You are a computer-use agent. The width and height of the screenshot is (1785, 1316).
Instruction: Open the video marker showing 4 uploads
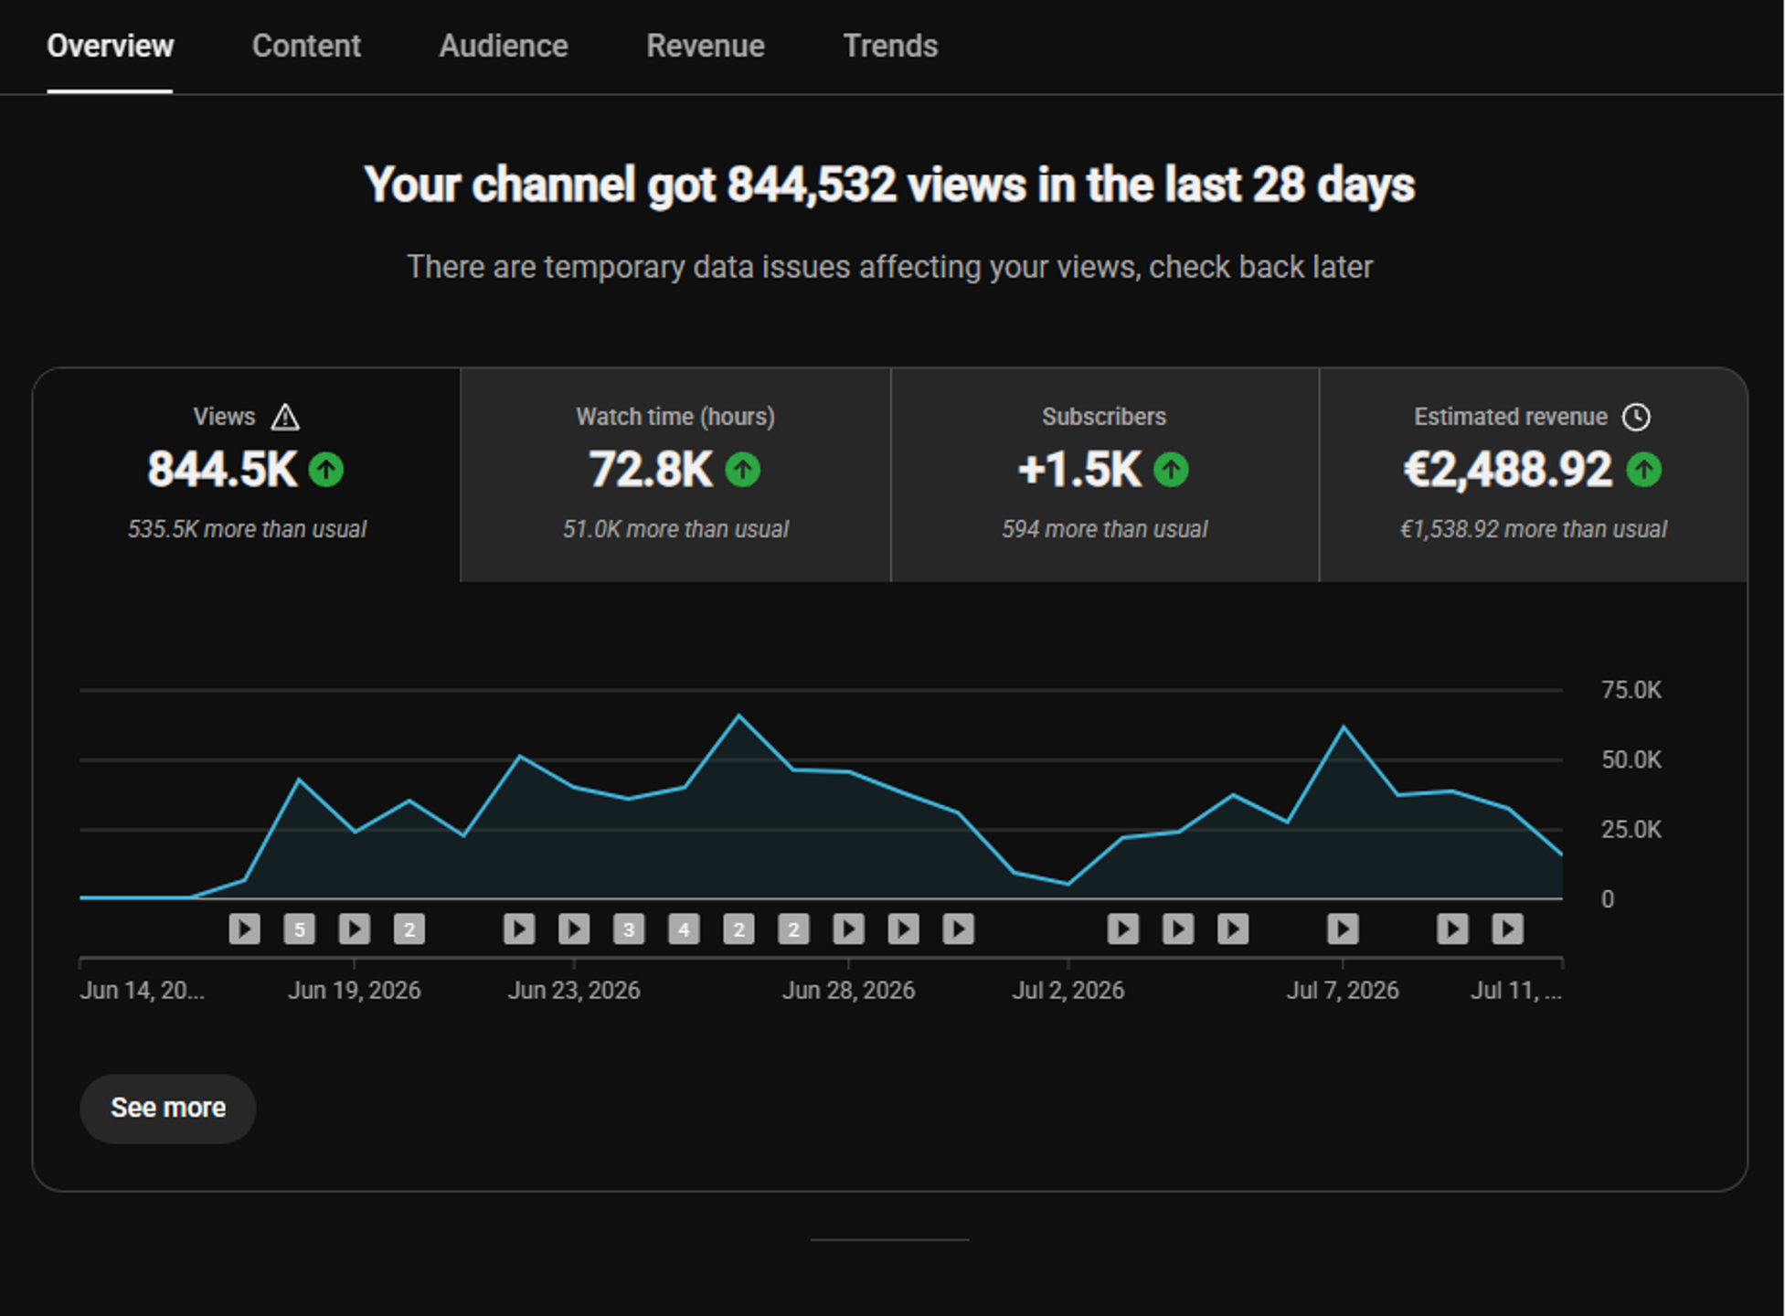pos(684,929)
